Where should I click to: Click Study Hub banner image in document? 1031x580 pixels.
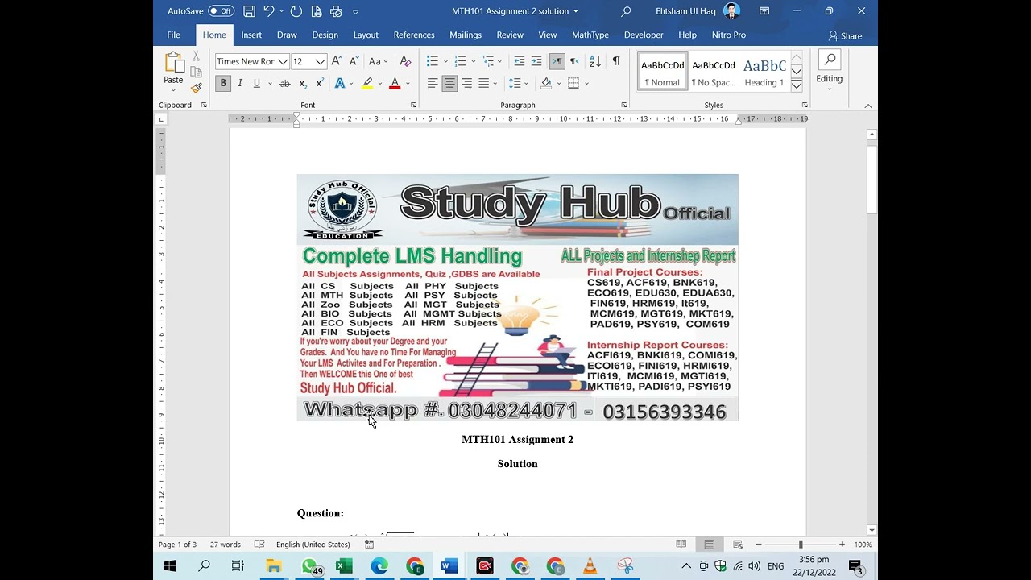(x=517, y=297)
